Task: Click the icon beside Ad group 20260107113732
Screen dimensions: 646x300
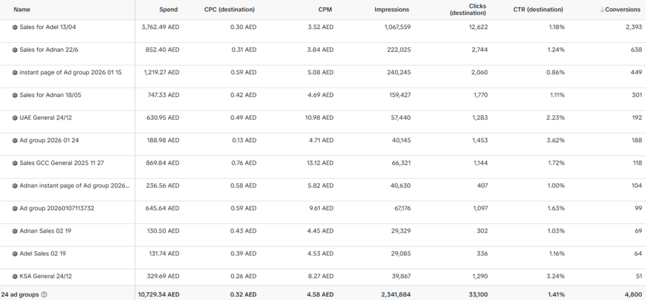Action: coord(15,208)
